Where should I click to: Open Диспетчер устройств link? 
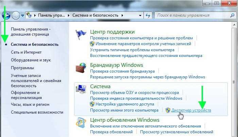coord(191,110)
